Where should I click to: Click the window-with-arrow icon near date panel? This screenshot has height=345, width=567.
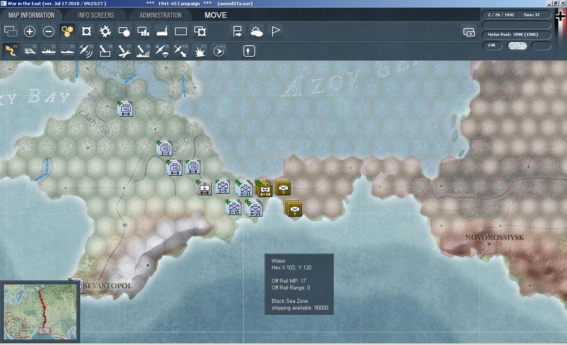[x=469, y=32]
